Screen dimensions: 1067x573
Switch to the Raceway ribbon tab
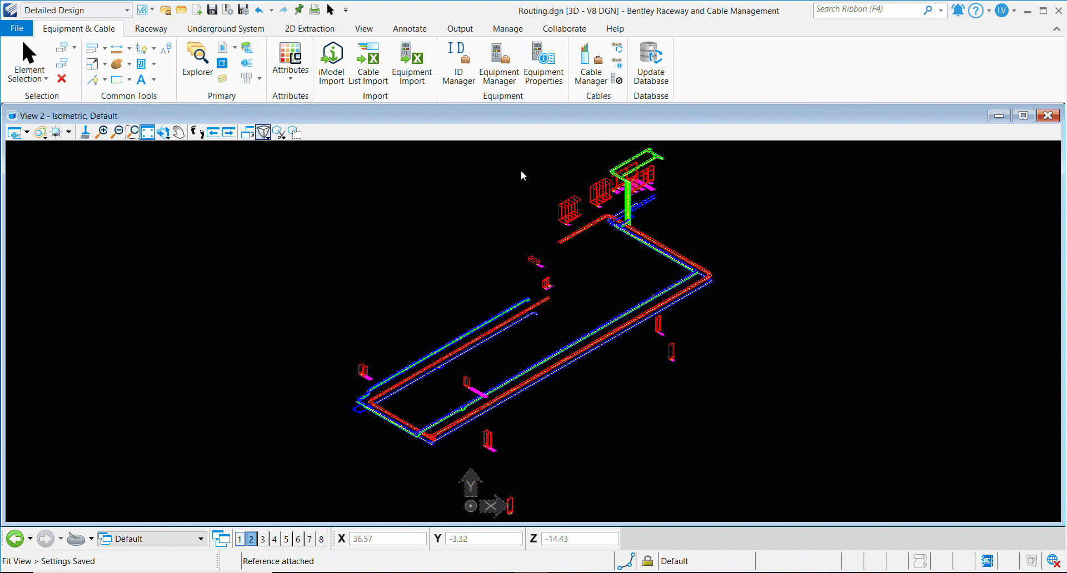tap(151, 29)
